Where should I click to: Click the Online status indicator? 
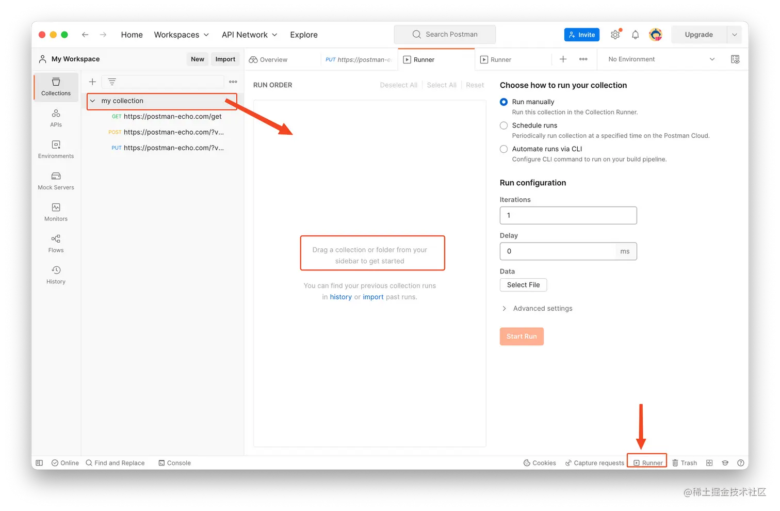click(65, 463)
